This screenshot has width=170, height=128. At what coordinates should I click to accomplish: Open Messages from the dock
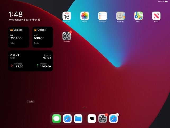point(57,119)
